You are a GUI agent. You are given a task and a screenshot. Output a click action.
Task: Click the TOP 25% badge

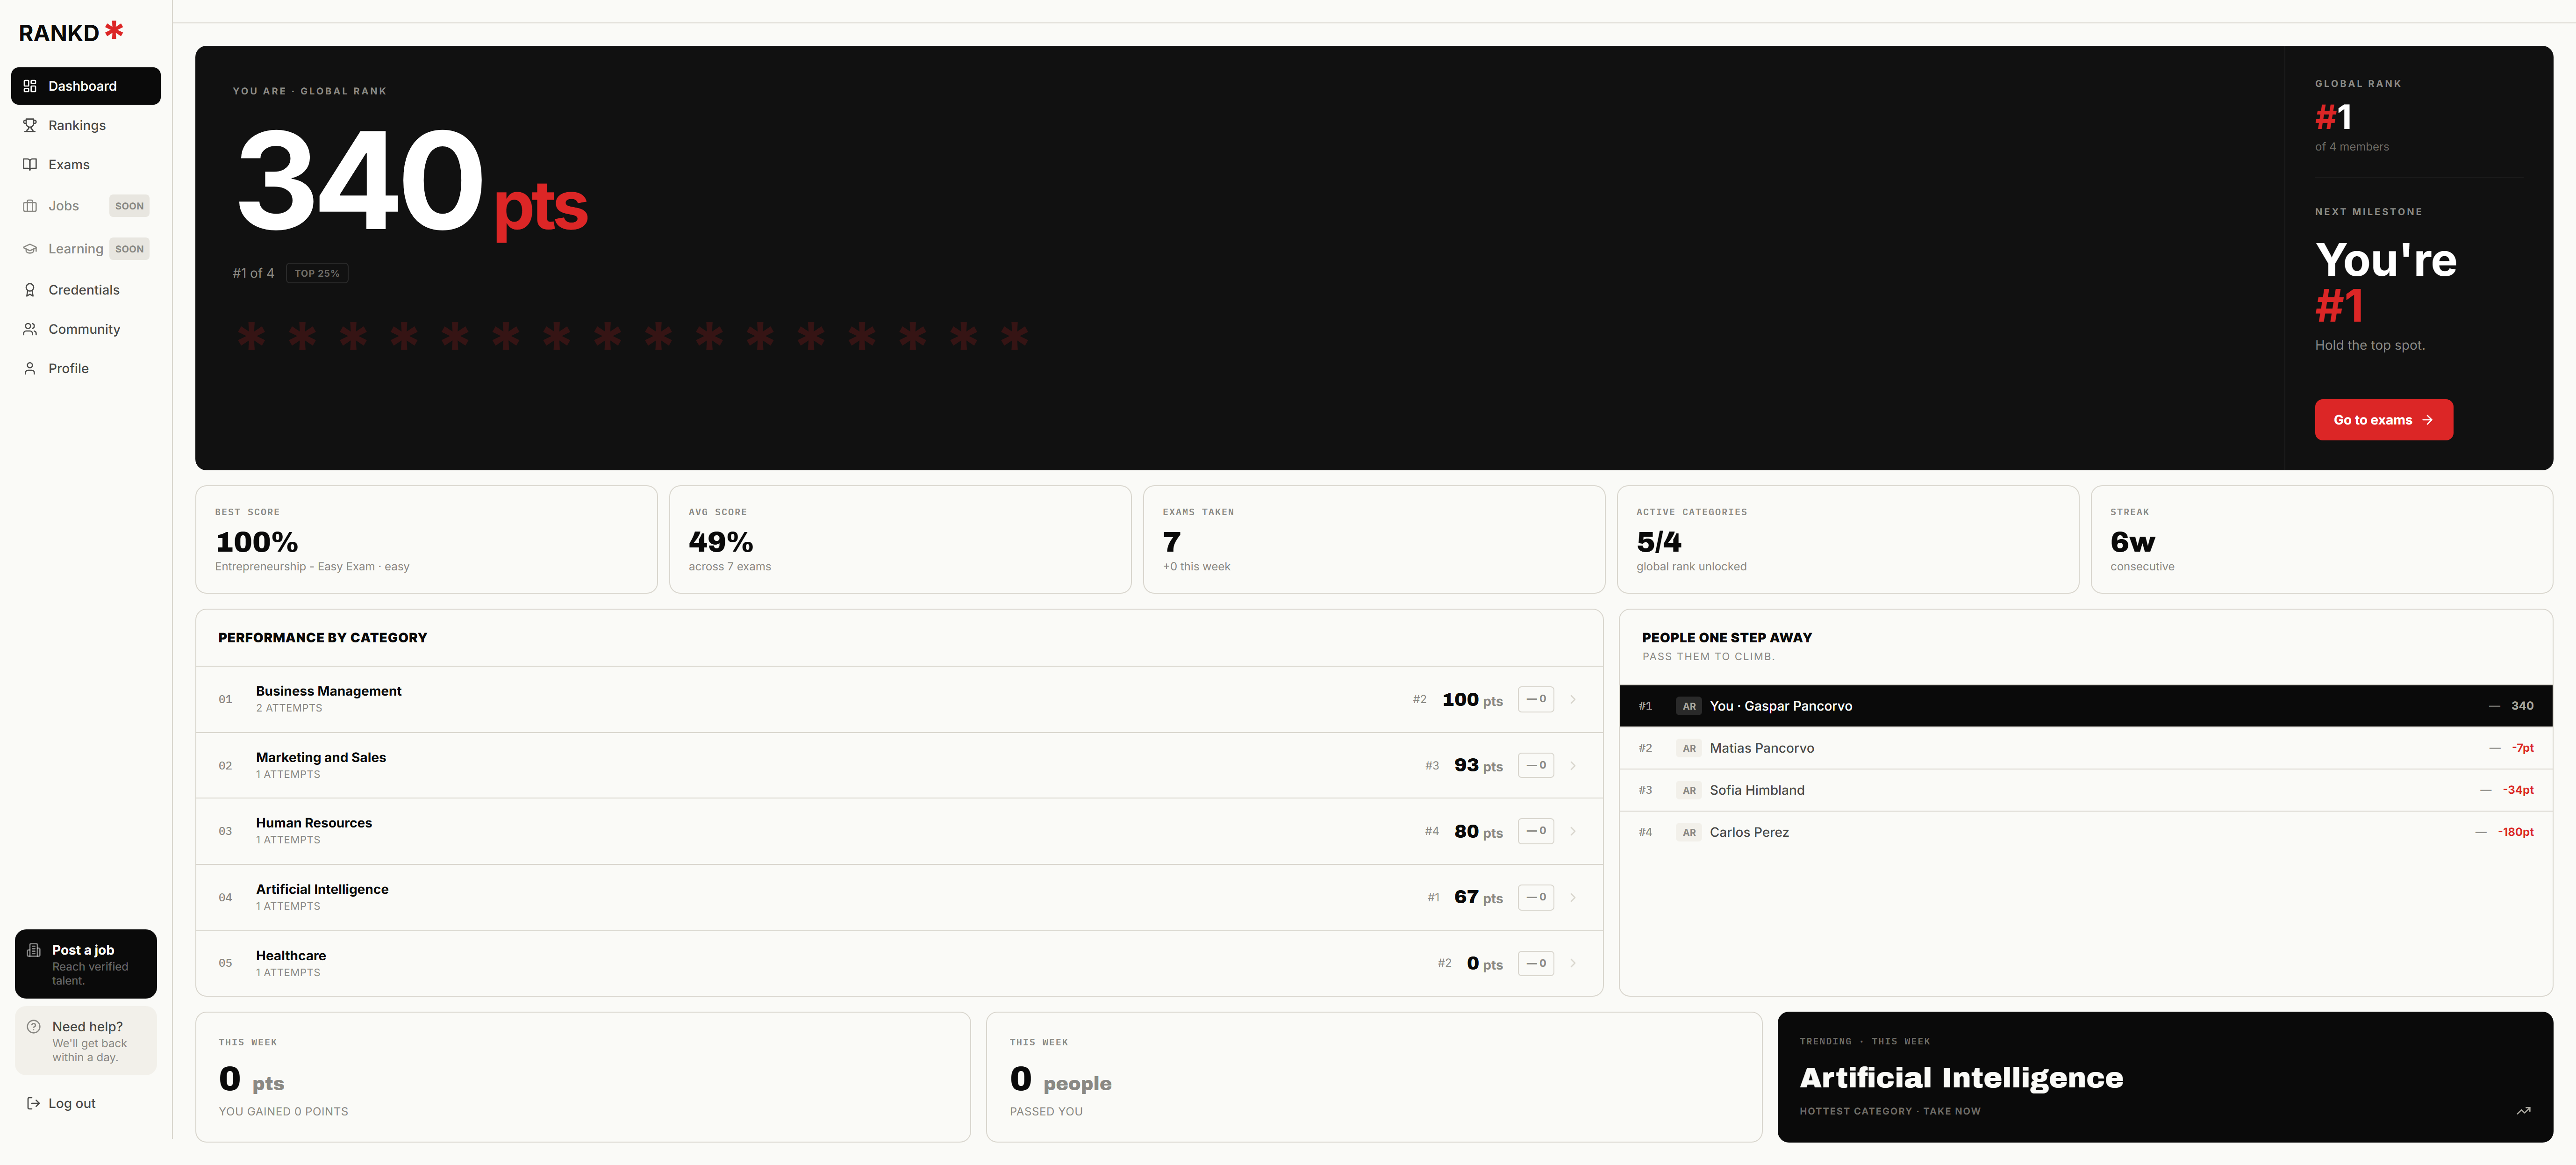317,273
